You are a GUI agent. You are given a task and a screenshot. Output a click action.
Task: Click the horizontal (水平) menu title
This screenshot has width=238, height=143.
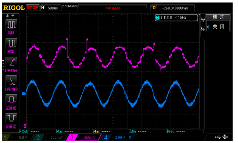click(10, 16)
